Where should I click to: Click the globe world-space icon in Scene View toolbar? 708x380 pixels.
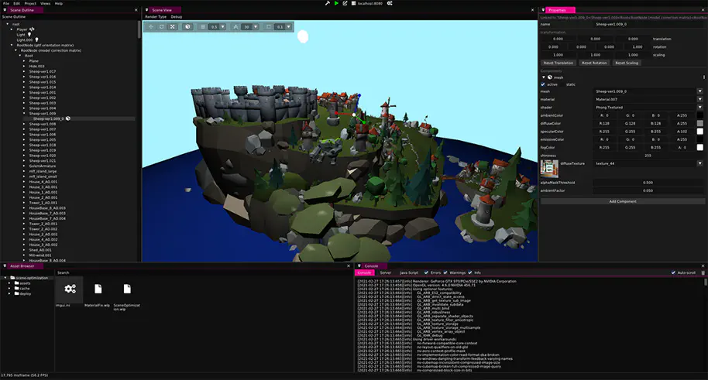187,26
